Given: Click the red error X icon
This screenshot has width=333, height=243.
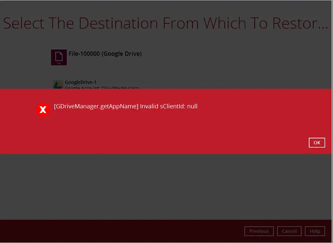Looking at the screenshot, I should click(x=43, y=110).
